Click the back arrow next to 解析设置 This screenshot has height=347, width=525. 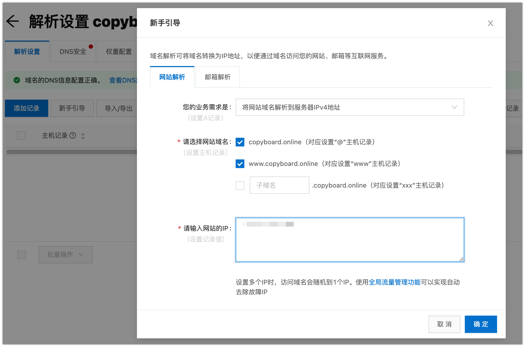12,21
